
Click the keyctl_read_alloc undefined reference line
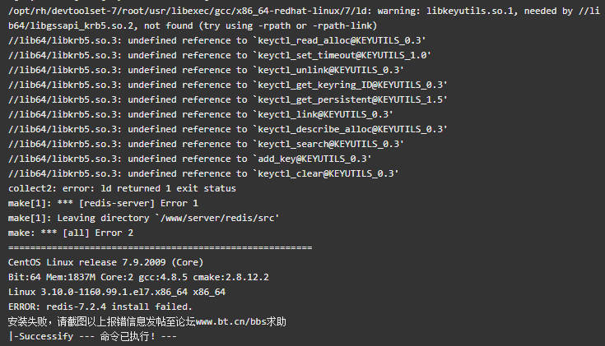[216, 40]
